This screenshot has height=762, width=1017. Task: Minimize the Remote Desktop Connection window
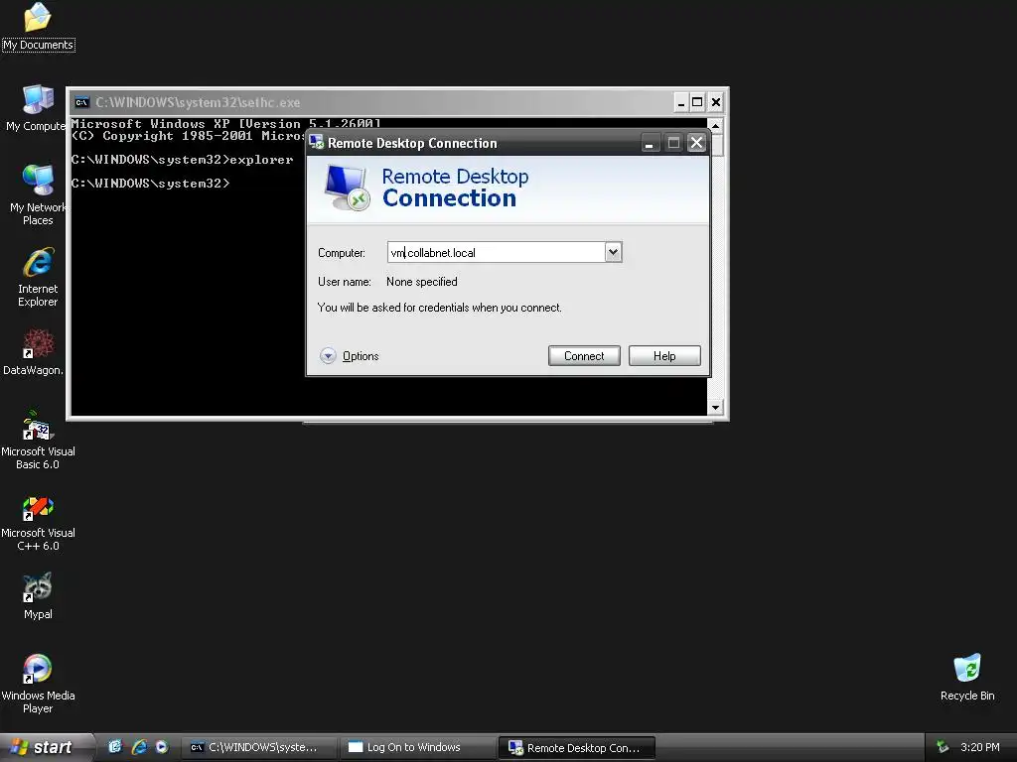coord(650,143)
